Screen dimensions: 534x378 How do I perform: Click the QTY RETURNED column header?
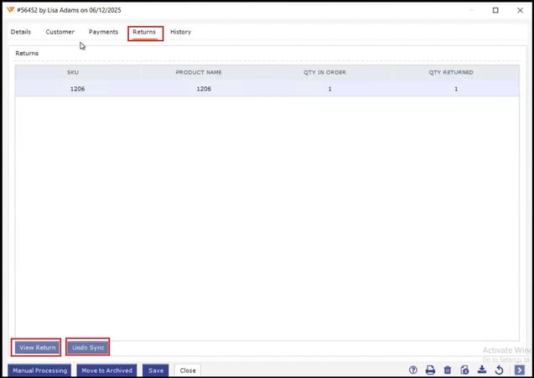pos(451,73)
